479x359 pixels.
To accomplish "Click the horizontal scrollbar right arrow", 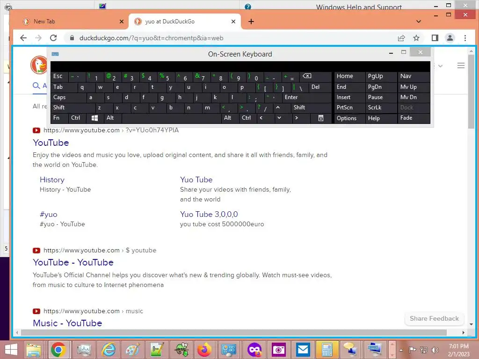I will point(464,332).
